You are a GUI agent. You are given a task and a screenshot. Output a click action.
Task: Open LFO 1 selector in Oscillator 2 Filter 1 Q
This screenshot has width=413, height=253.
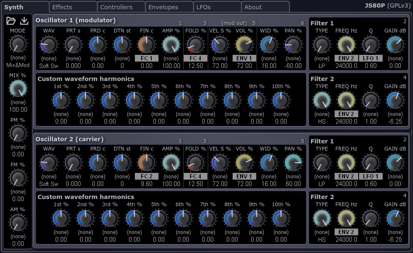coord(370,176)
